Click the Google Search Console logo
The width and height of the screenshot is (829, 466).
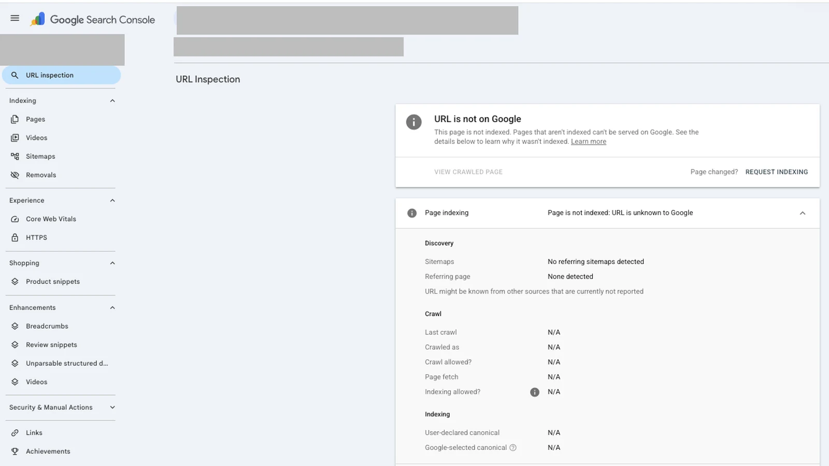pyautogui.click(x=93, y=20)
